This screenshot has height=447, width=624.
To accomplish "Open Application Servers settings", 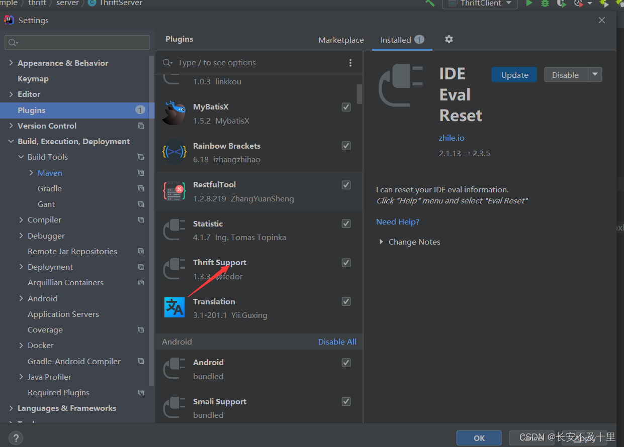I will tap(63, 314).
